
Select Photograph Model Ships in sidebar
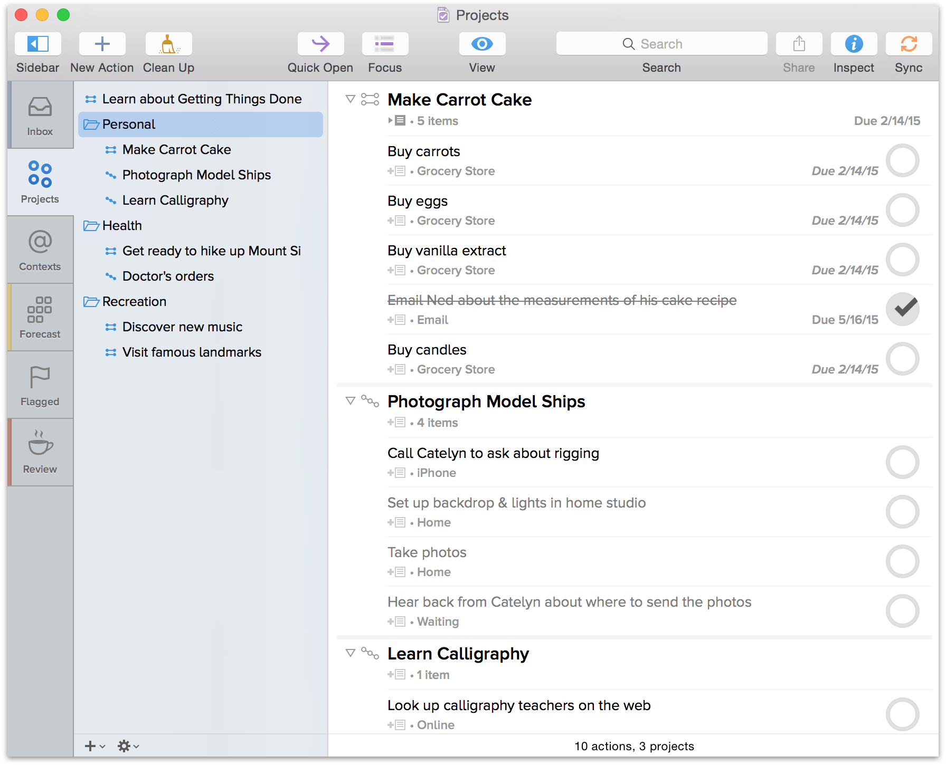pos(201,175)
